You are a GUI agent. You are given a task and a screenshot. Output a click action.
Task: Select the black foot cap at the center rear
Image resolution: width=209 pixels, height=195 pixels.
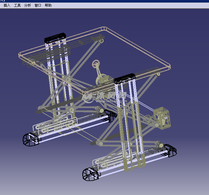click(110, 115)
